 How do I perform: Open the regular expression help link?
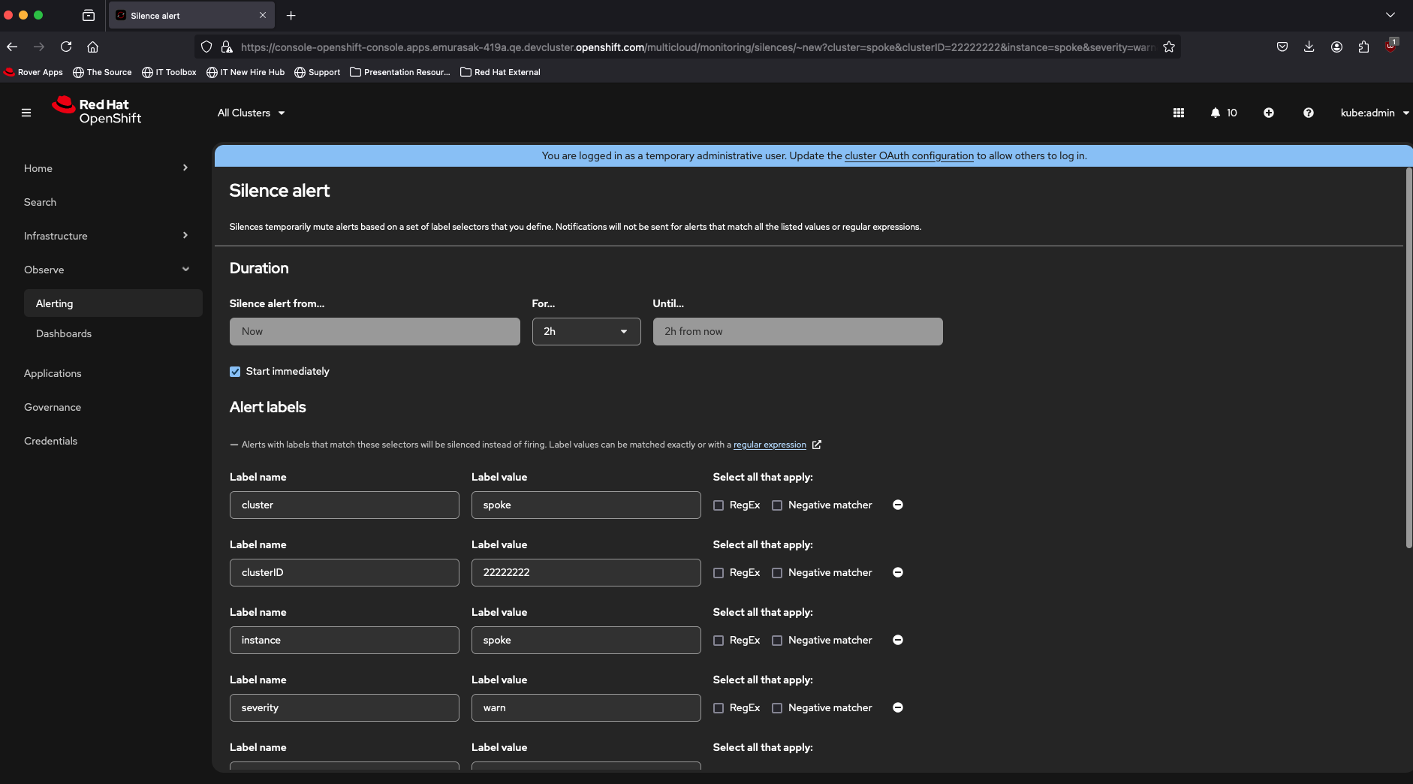pos(770,445)
